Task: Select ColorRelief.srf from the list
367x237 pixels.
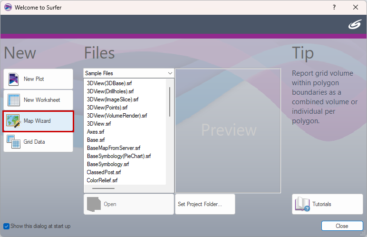Action: [102, 180]
